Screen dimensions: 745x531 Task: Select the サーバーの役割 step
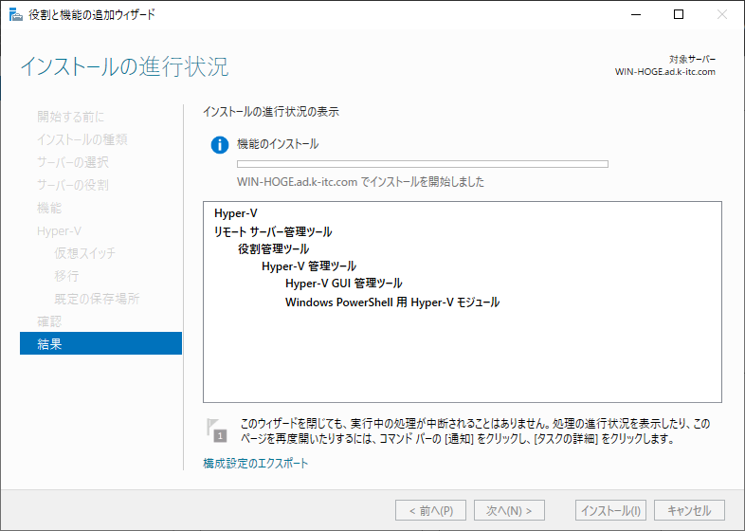coord(73,185)
